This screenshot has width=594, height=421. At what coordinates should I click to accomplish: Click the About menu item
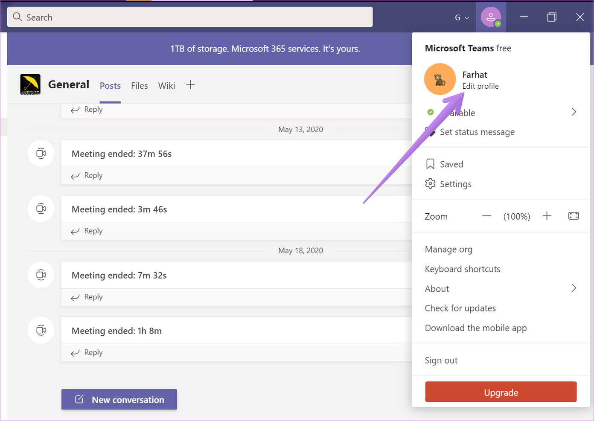(x=437, y=289)
